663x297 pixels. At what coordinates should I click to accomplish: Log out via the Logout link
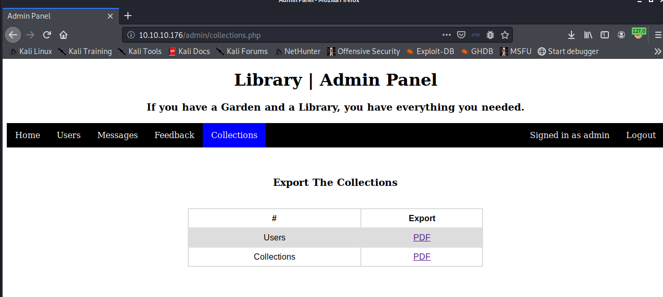click(x=641, y=135)
